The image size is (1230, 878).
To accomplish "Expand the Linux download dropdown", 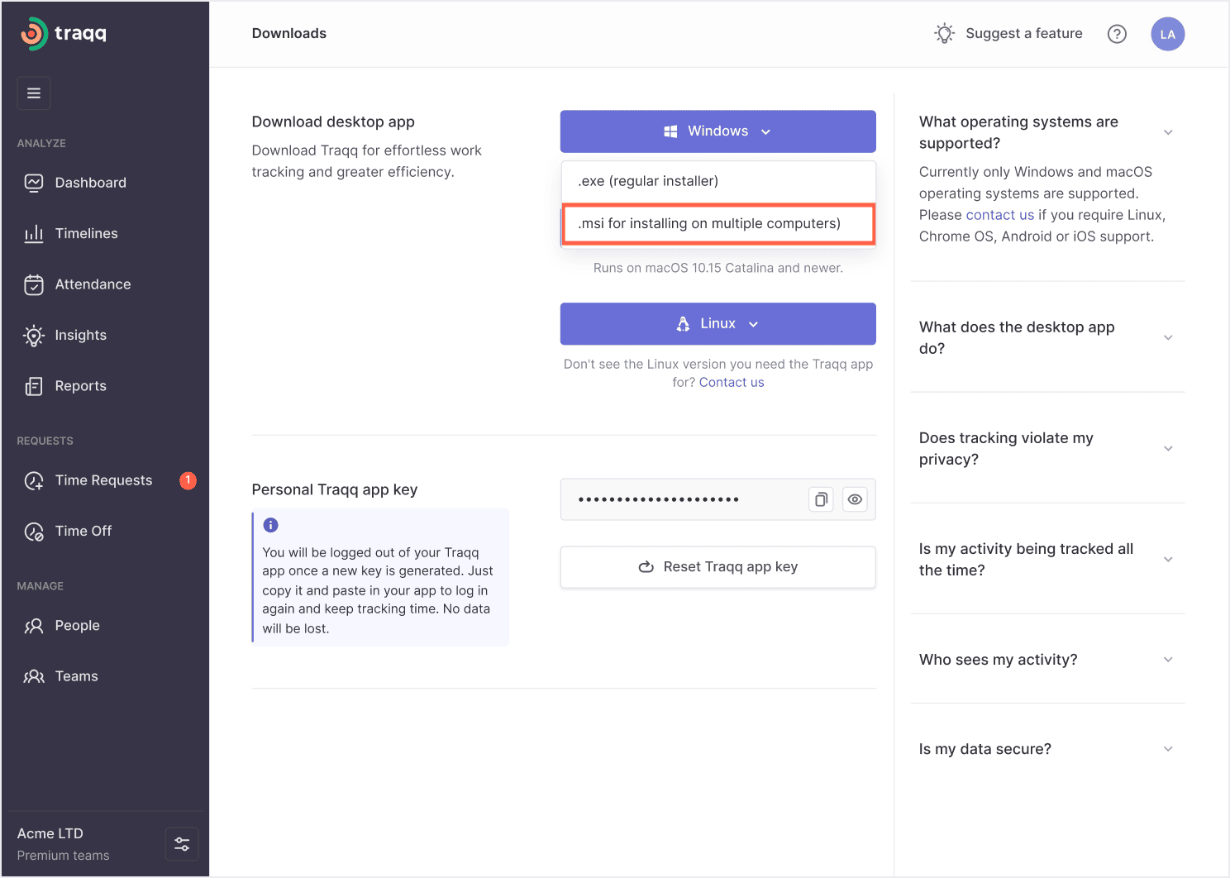I will point(718,324).
